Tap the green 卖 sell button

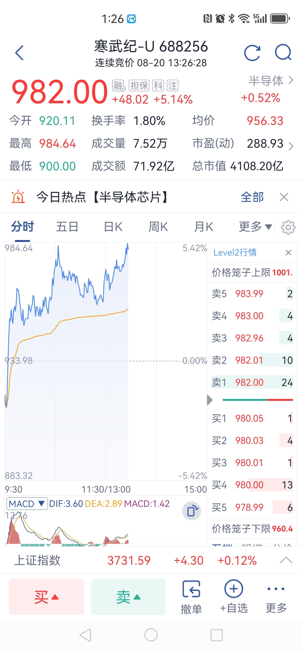(128, 597)
